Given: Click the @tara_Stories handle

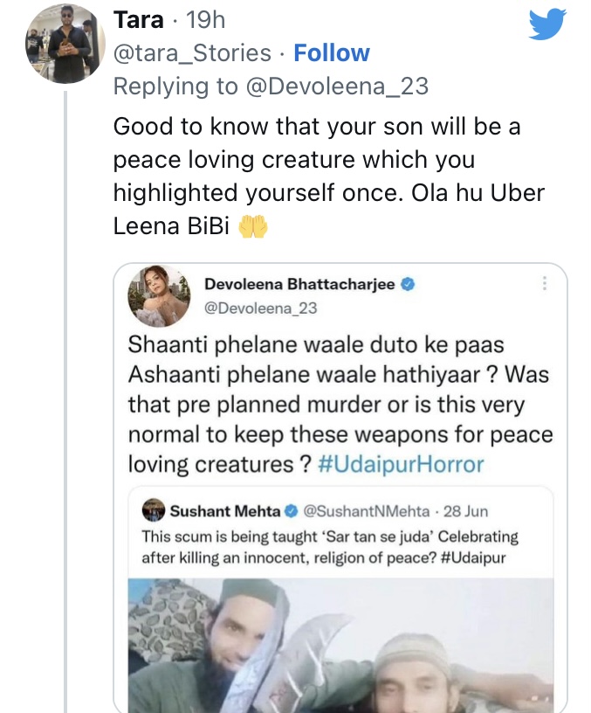Looking at the screenshot, I should [192, 53].
